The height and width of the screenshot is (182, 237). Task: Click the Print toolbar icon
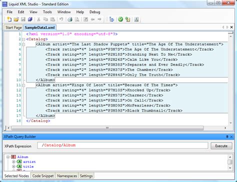(70, 19)
